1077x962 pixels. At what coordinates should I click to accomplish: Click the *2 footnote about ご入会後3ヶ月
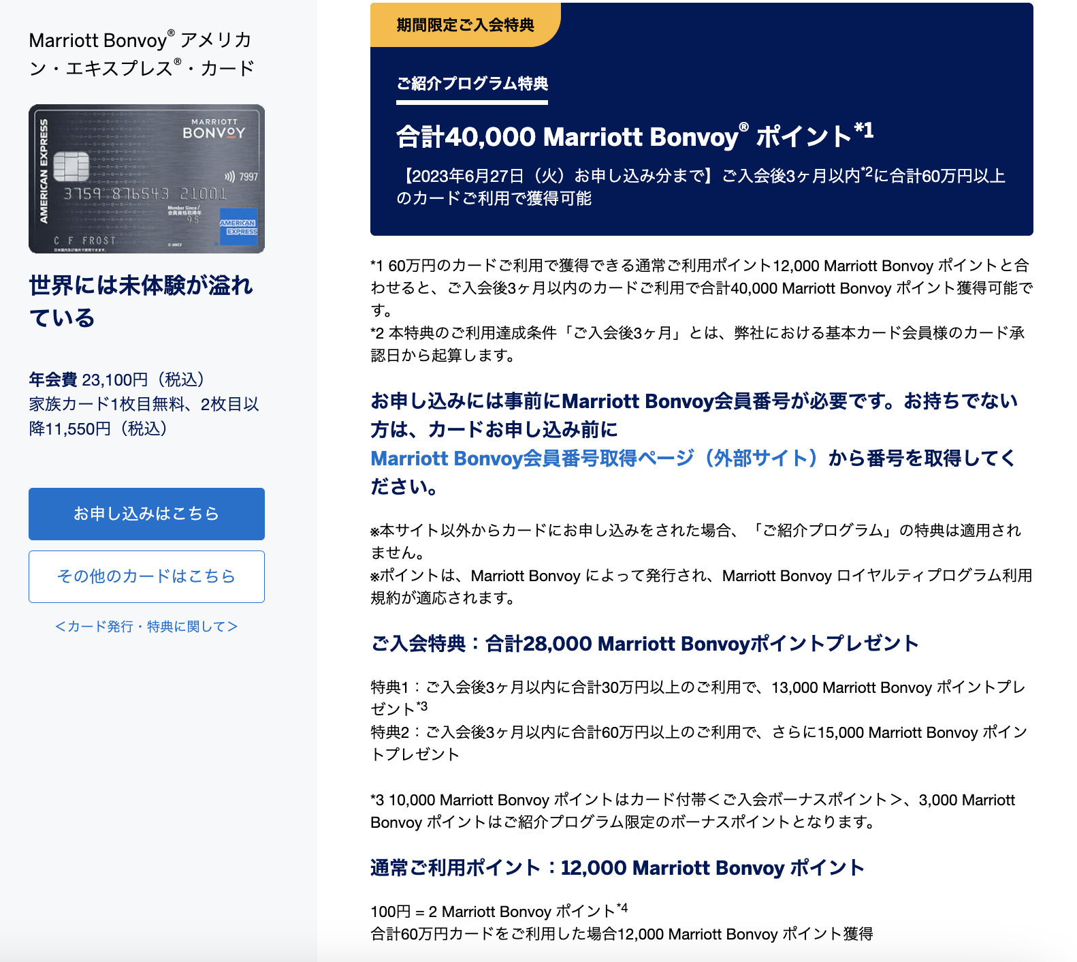(x=698, y=344)
